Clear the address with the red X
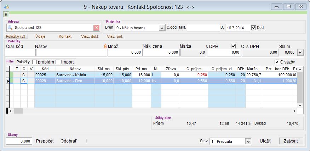The width and height of the screenshot is (310, 151). 96,28
